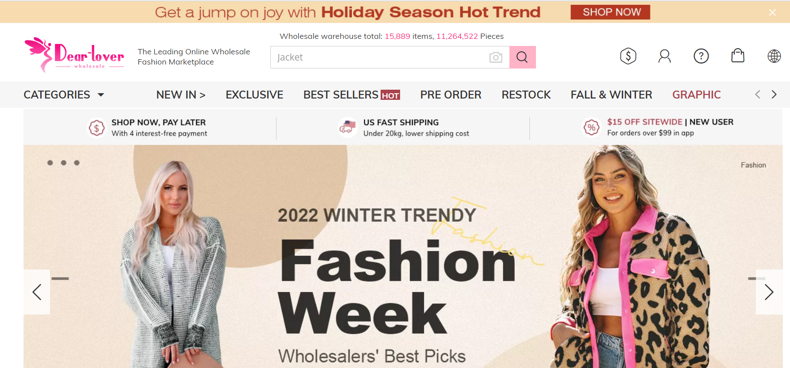Close the holiday promo banner

tap(772, 12)
